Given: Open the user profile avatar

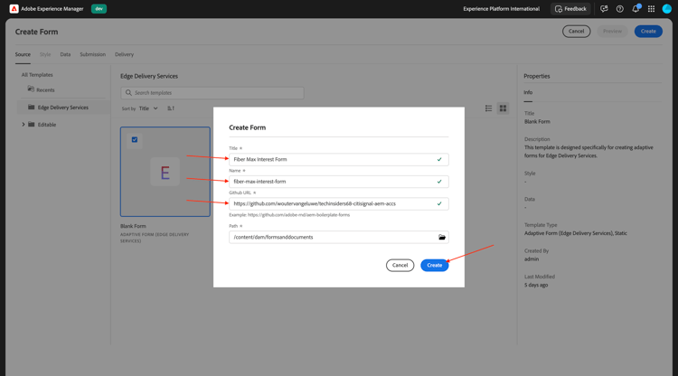Looking at the screenshot, I should point(667,9).
